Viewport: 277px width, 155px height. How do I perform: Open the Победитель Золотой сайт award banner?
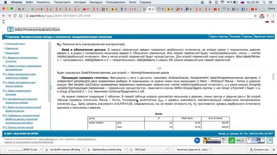[212, 140]
